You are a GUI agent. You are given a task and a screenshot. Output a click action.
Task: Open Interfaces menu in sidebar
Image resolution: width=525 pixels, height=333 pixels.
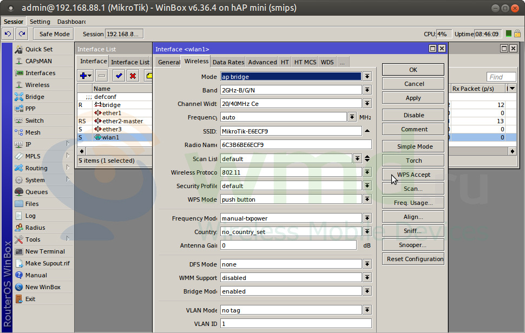[x=40, y=73]
